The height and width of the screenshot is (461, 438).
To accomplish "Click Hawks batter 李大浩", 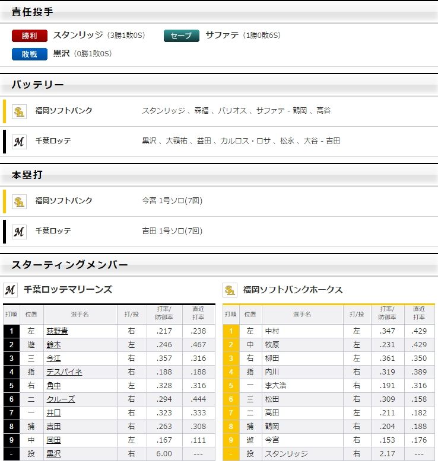I will 275,385.
